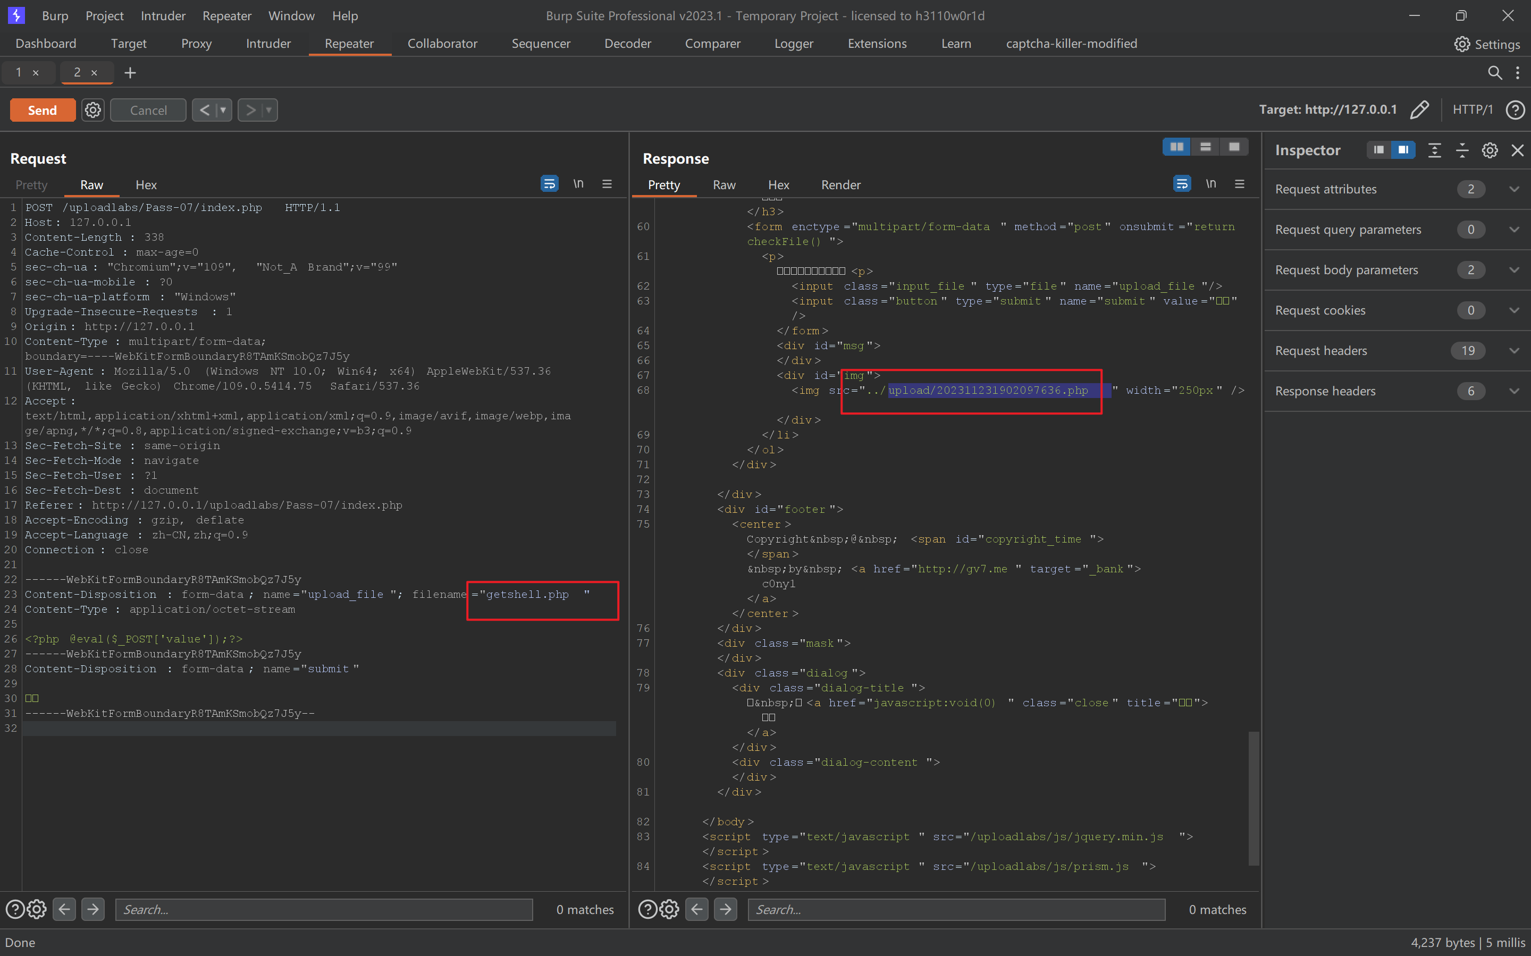
Task: Open the Project menu
Action: pyautogui.click(x=104, y=16)
